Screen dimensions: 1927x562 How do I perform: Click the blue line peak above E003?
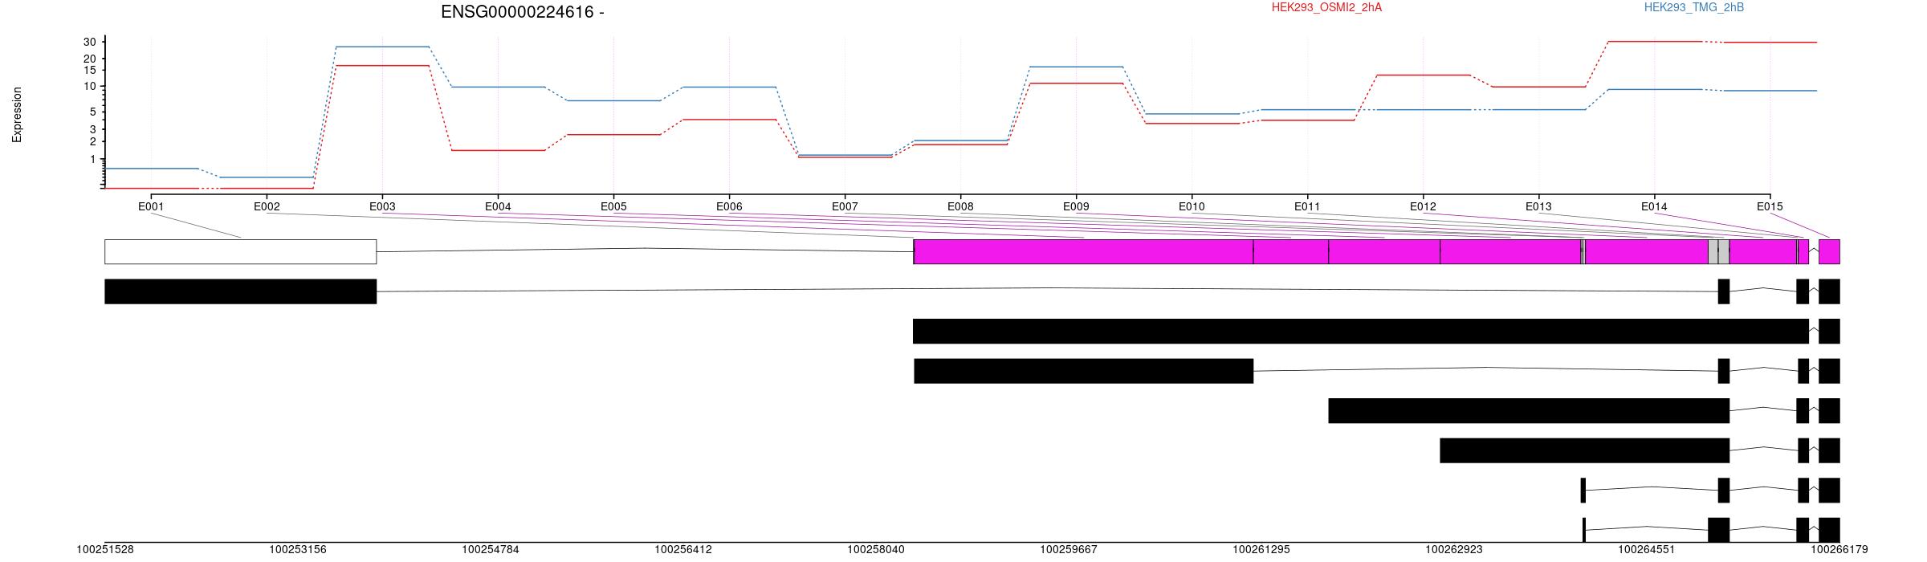[382, 47]
